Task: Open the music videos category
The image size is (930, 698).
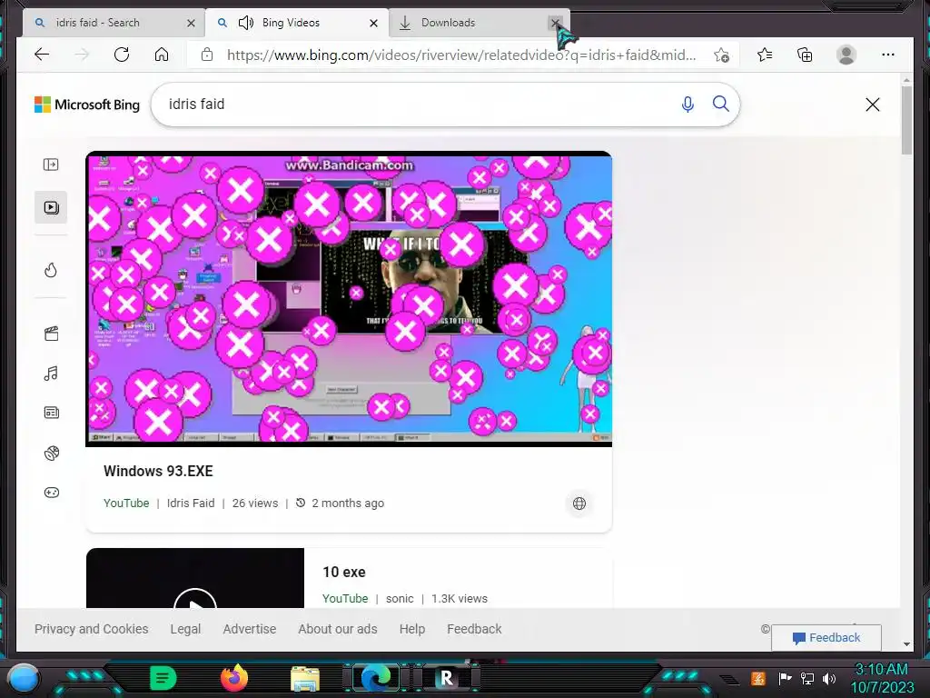Action: coord(51,374)
